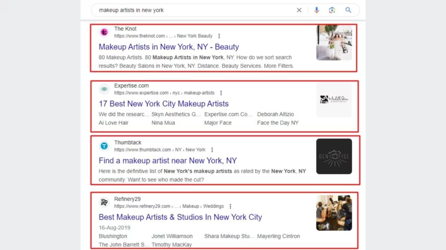This screenshot has height=250, width=446.
Task: Click 'Jonet Williamson' sitelink
Action: [172, 236]
